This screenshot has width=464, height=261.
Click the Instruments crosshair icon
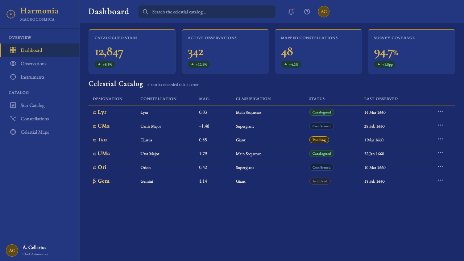click(x=13, y=77)
